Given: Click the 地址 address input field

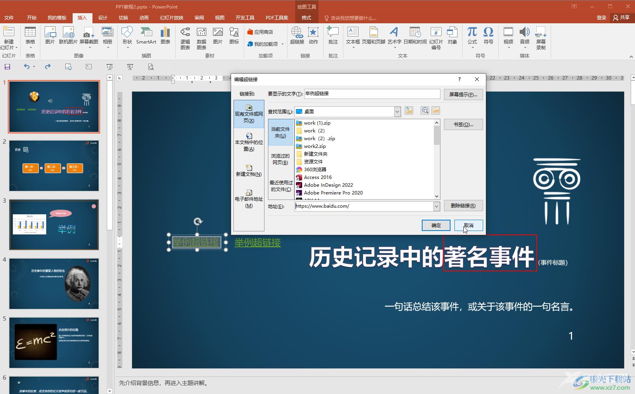Looking at the screenshot, I should coord(364,207).
